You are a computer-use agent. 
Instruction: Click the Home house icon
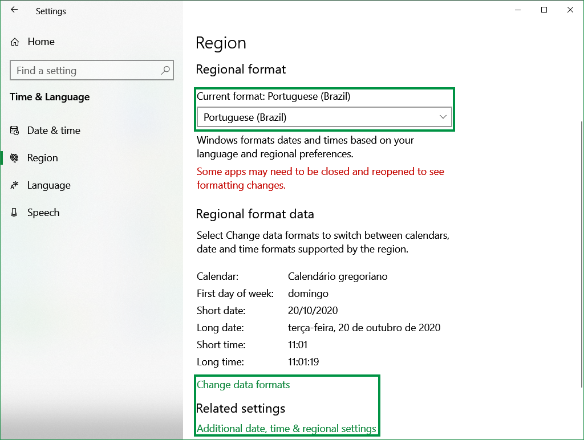(14, 41)
